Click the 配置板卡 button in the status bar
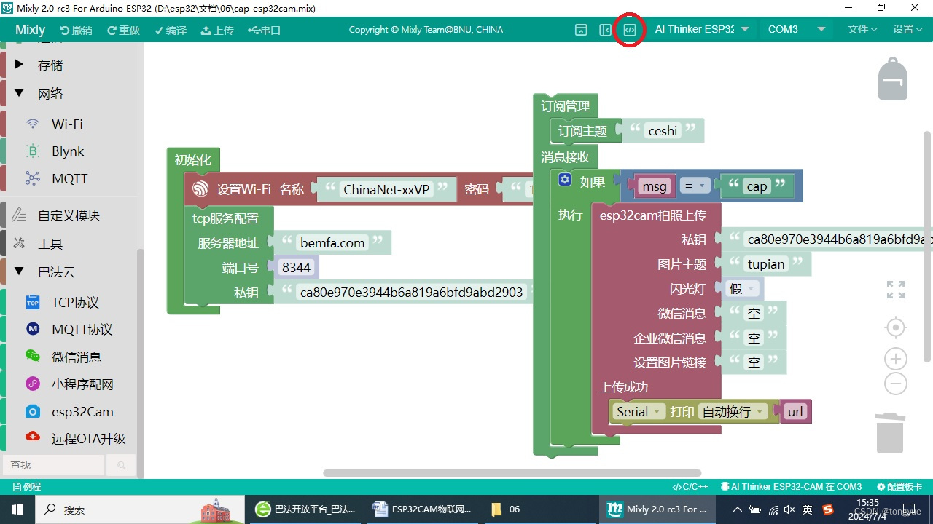This screenshot has width=933, height=524. pyautogui.click(x=899, y=487)
